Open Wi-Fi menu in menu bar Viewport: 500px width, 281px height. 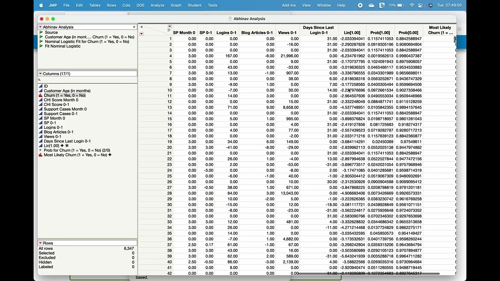click(x=412, y=5)
